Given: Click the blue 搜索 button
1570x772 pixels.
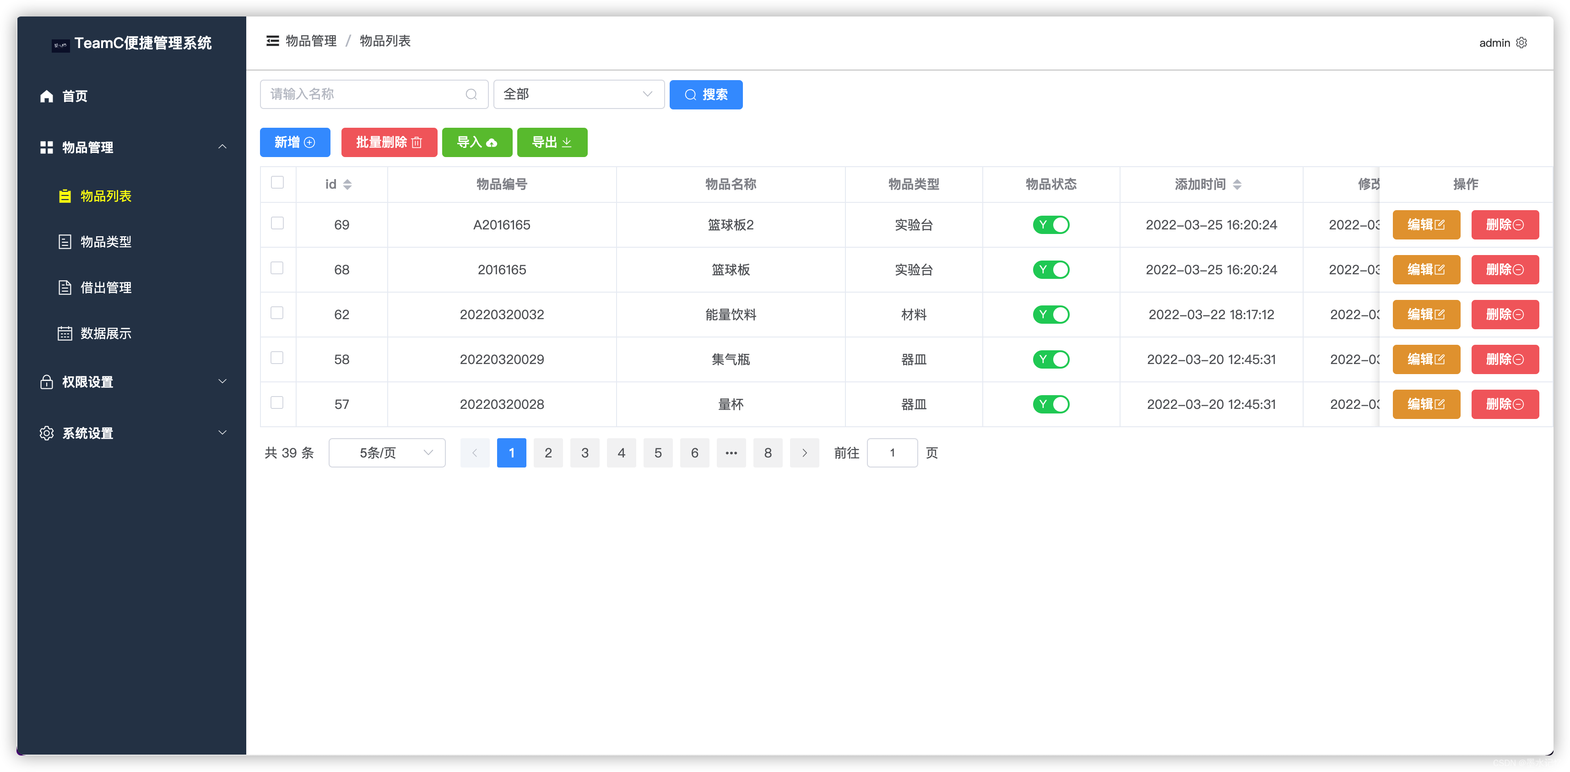Looking at the screenshot, I should 706,94.
